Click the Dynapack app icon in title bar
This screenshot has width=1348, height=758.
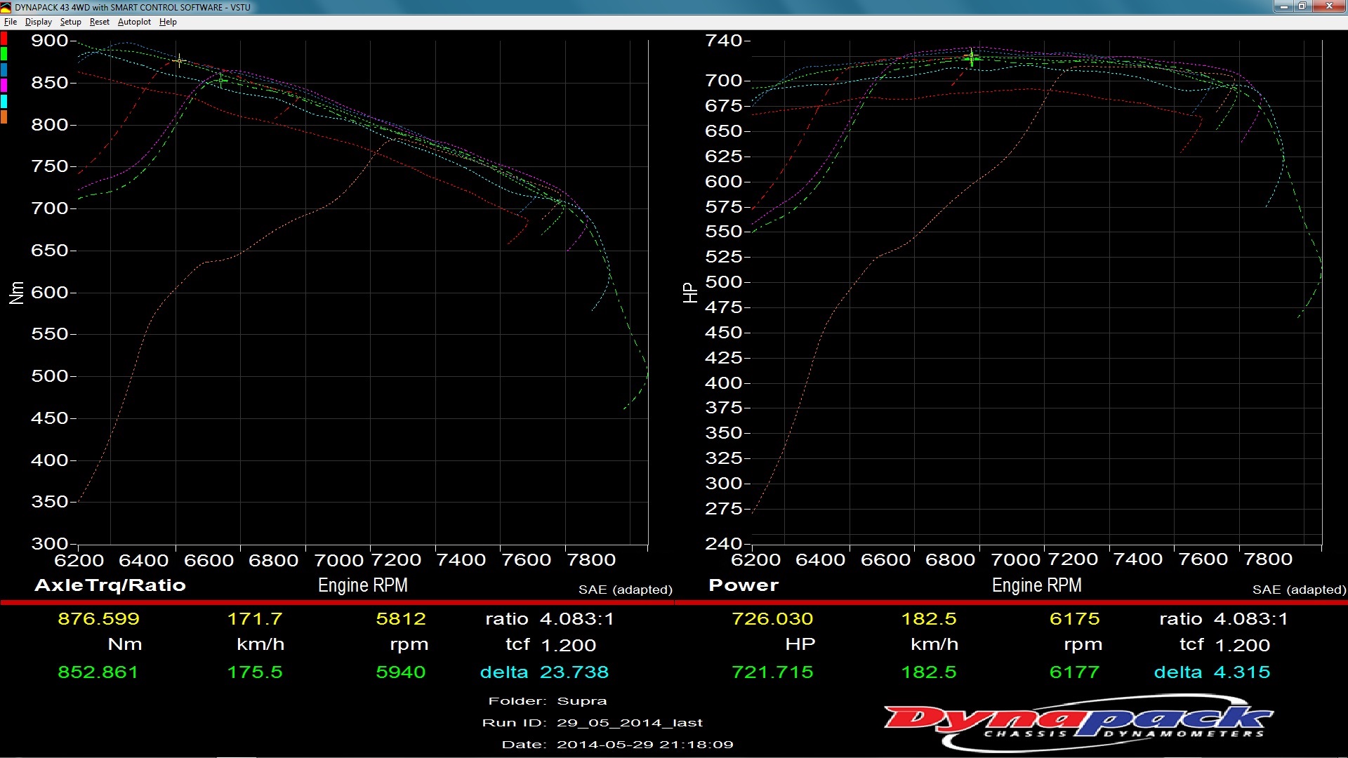click(6, 7)
